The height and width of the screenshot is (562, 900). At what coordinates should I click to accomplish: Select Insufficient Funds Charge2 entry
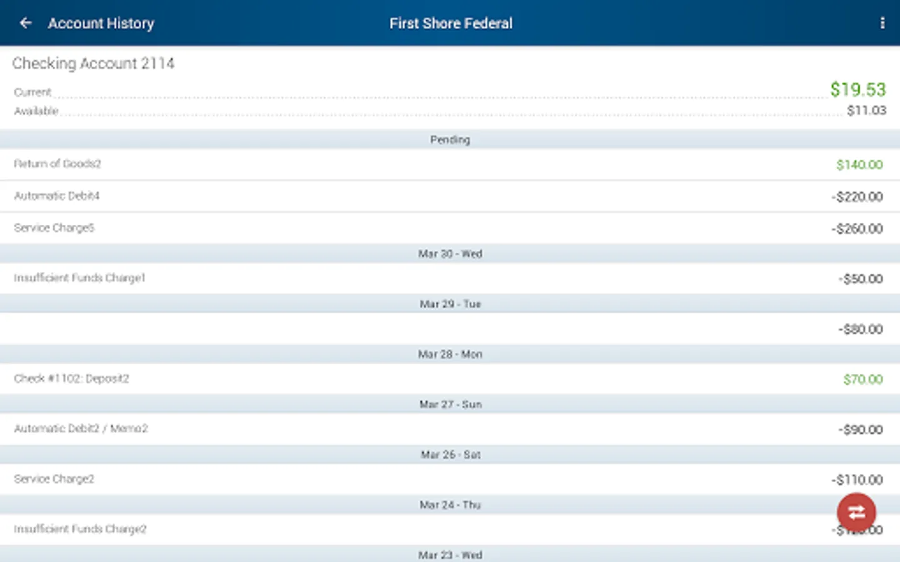[450, 530]
